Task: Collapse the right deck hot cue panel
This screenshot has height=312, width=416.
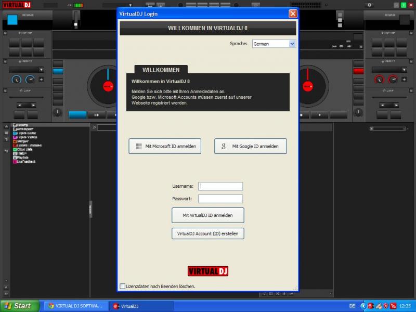Action: (x=411, y=33)
